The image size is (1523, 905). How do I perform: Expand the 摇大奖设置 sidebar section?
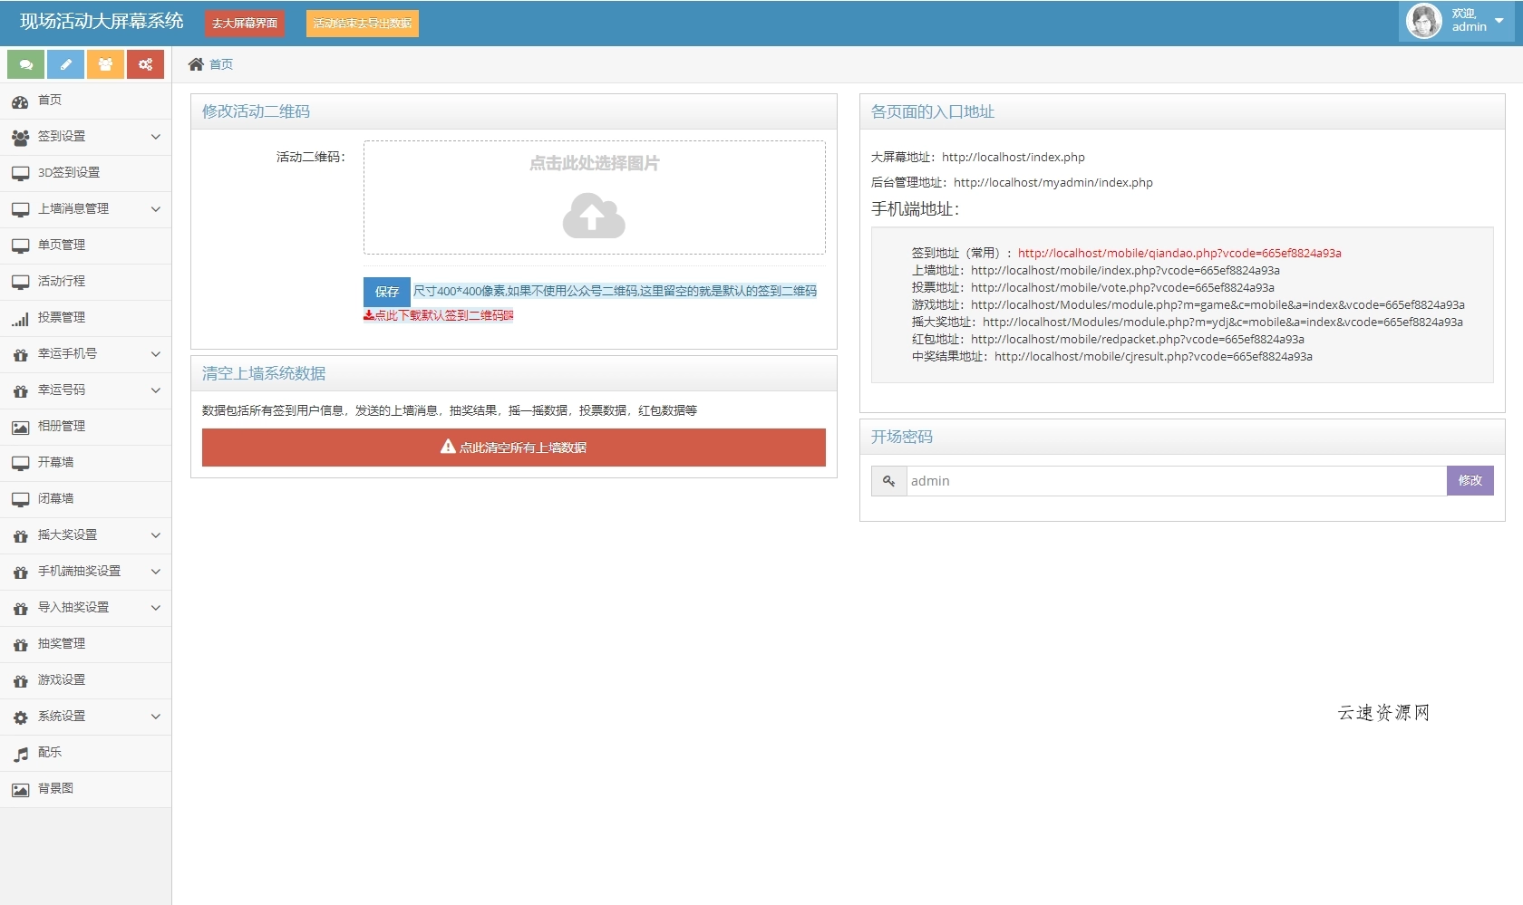(86, 535)
